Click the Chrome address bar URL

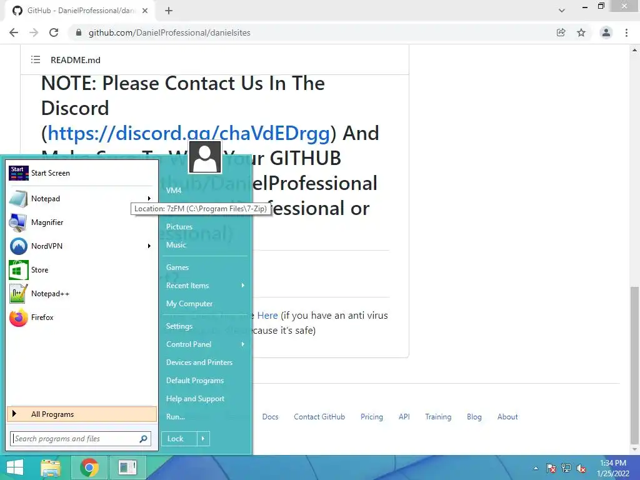(x=169, y=32)
